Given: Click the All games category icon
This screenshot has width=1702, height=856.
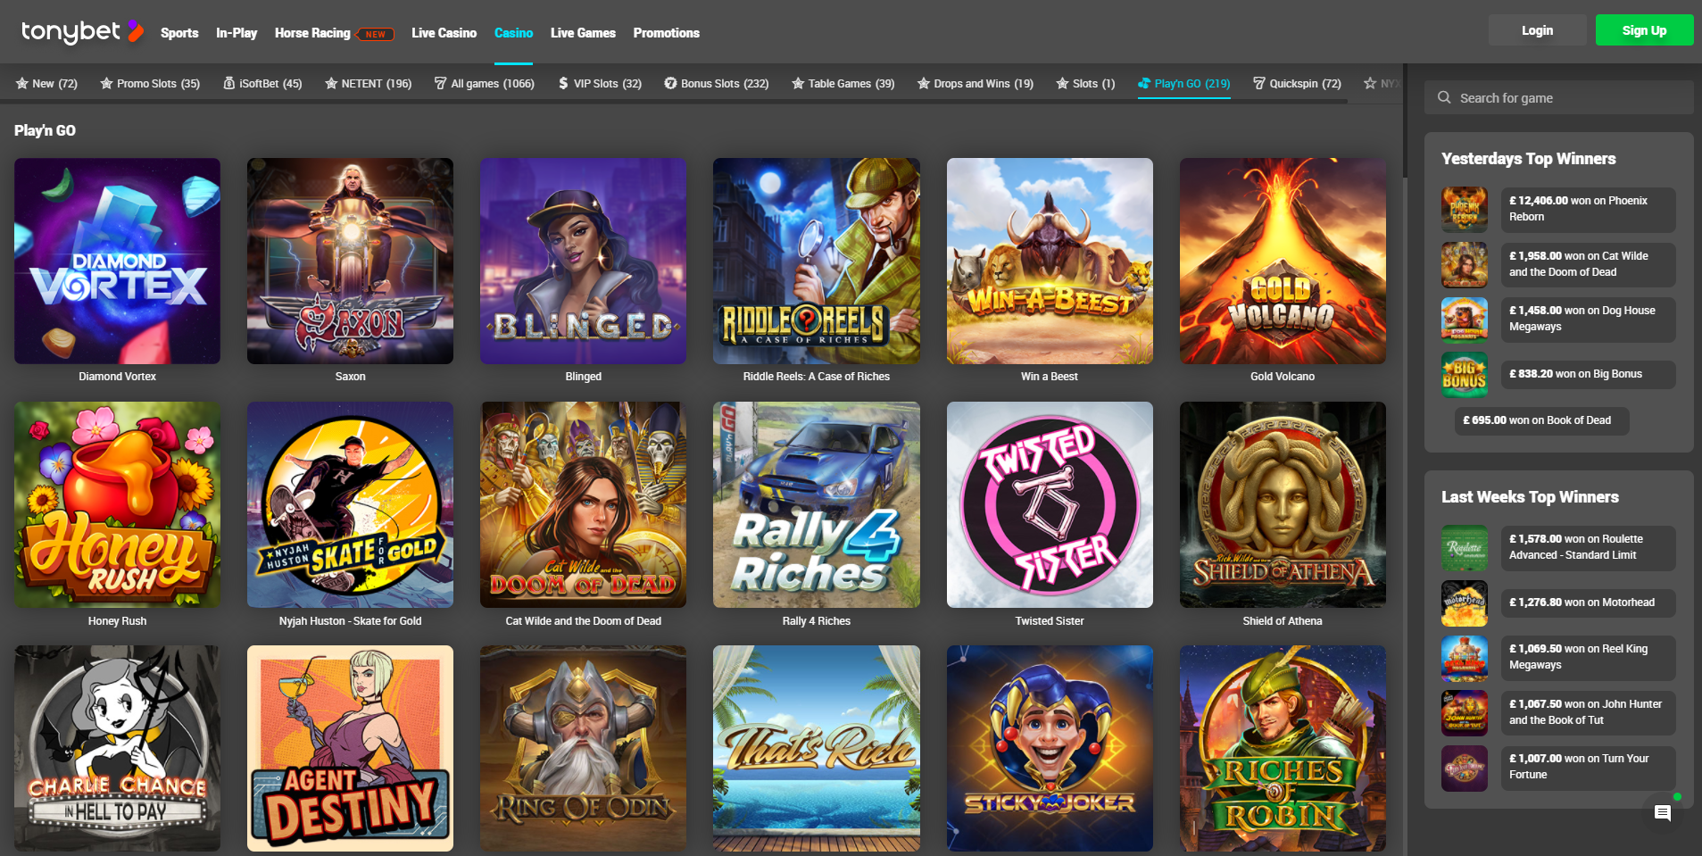Looking at the screenshot, I should pos(440,83).
